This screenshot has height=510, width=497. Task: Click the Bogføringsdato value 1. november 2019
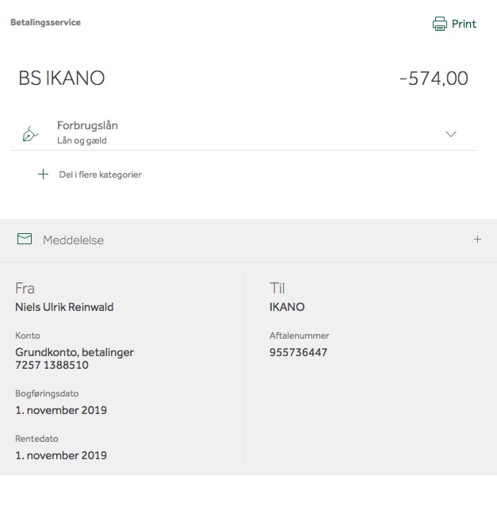point(61,410)
